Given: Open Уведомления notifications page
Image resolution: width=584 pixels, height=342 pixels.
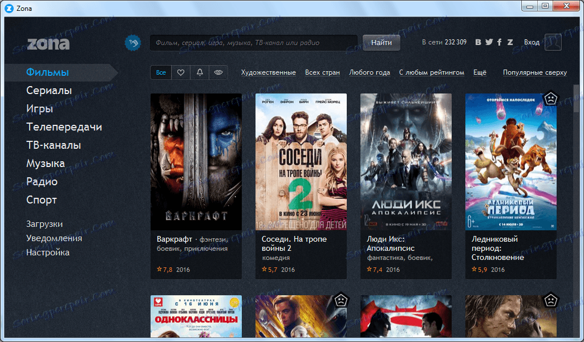Looking at the screenshot, I should tap(54, 238).
